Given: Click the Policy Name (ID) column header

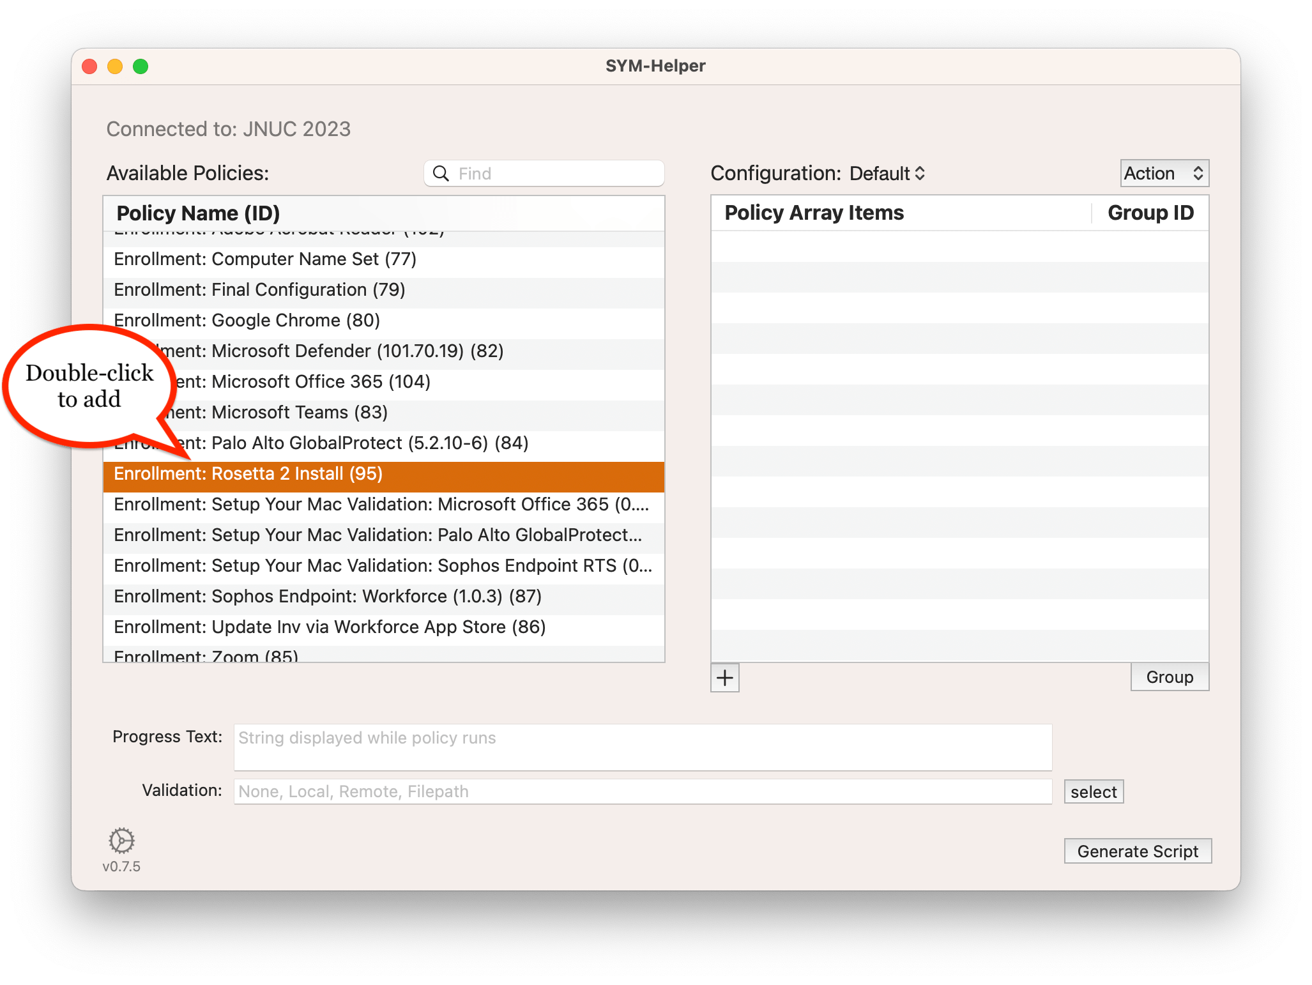Looking at the screenshot, I should [198, 213].
